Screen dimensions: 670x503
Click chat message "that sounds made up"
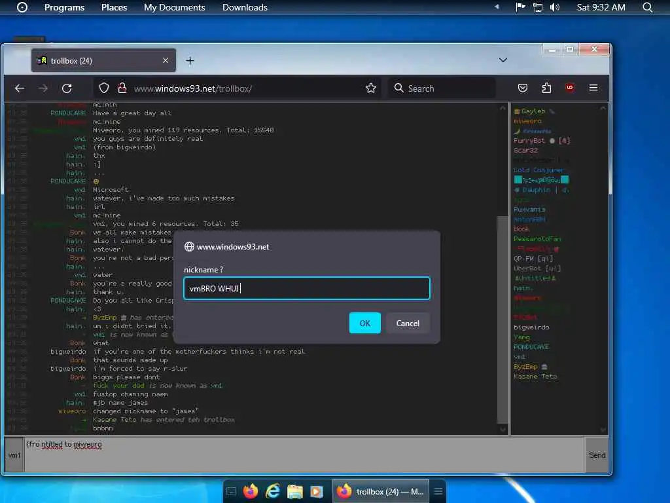click(x=130, y=360)
